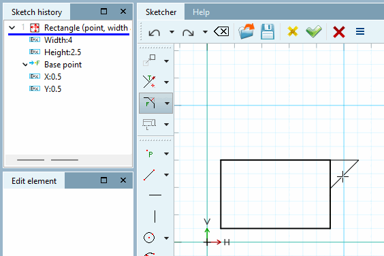The height and width of the screenshot is (256, 384).
Task: Open the undo history dropdown arrow
Action: [172, 32]
